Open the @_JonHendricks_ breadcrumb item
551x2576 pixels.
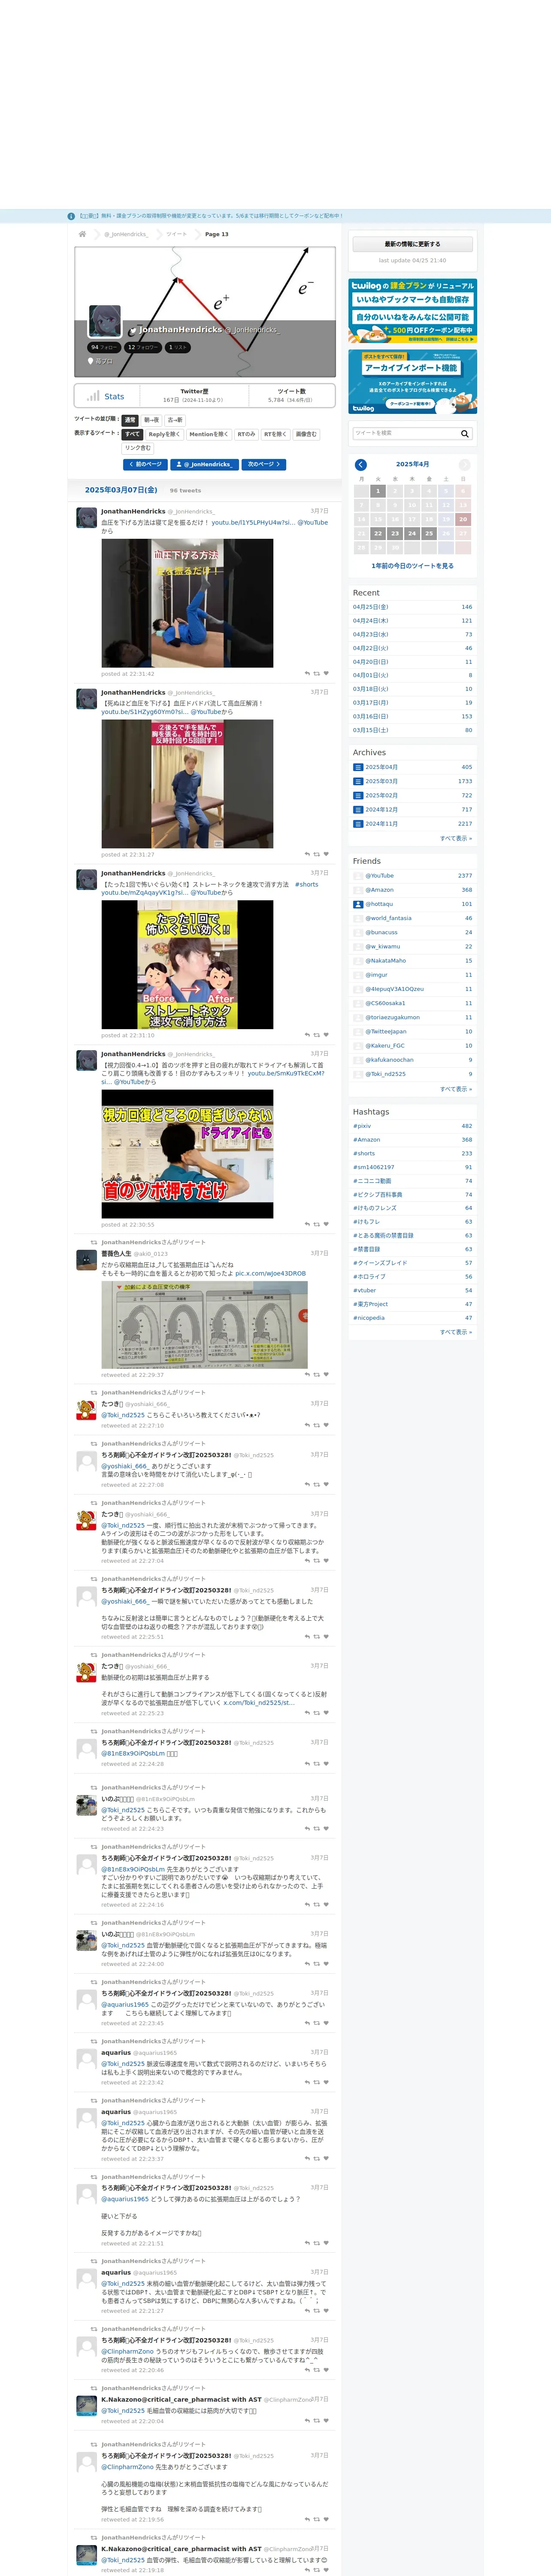coord(126,234)
